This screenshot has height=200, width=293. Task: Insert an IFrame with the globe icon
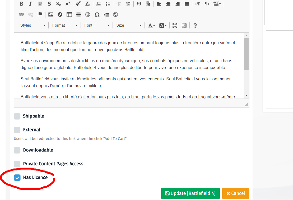point(115,14)
